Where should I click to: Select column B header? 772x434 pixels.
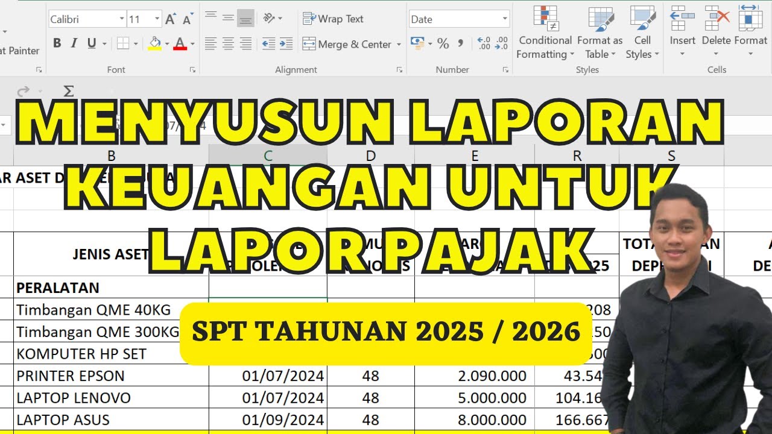click(x=111, y=156)
